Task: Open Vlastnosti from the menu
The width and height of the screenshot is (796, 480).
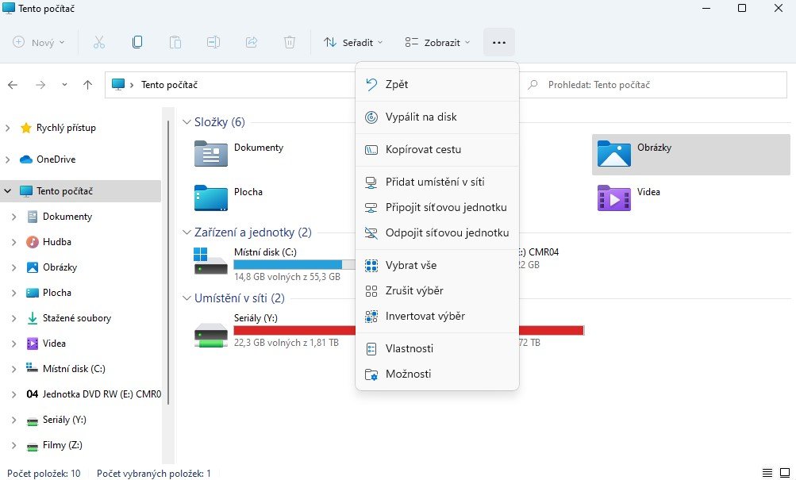Action: 437,348
